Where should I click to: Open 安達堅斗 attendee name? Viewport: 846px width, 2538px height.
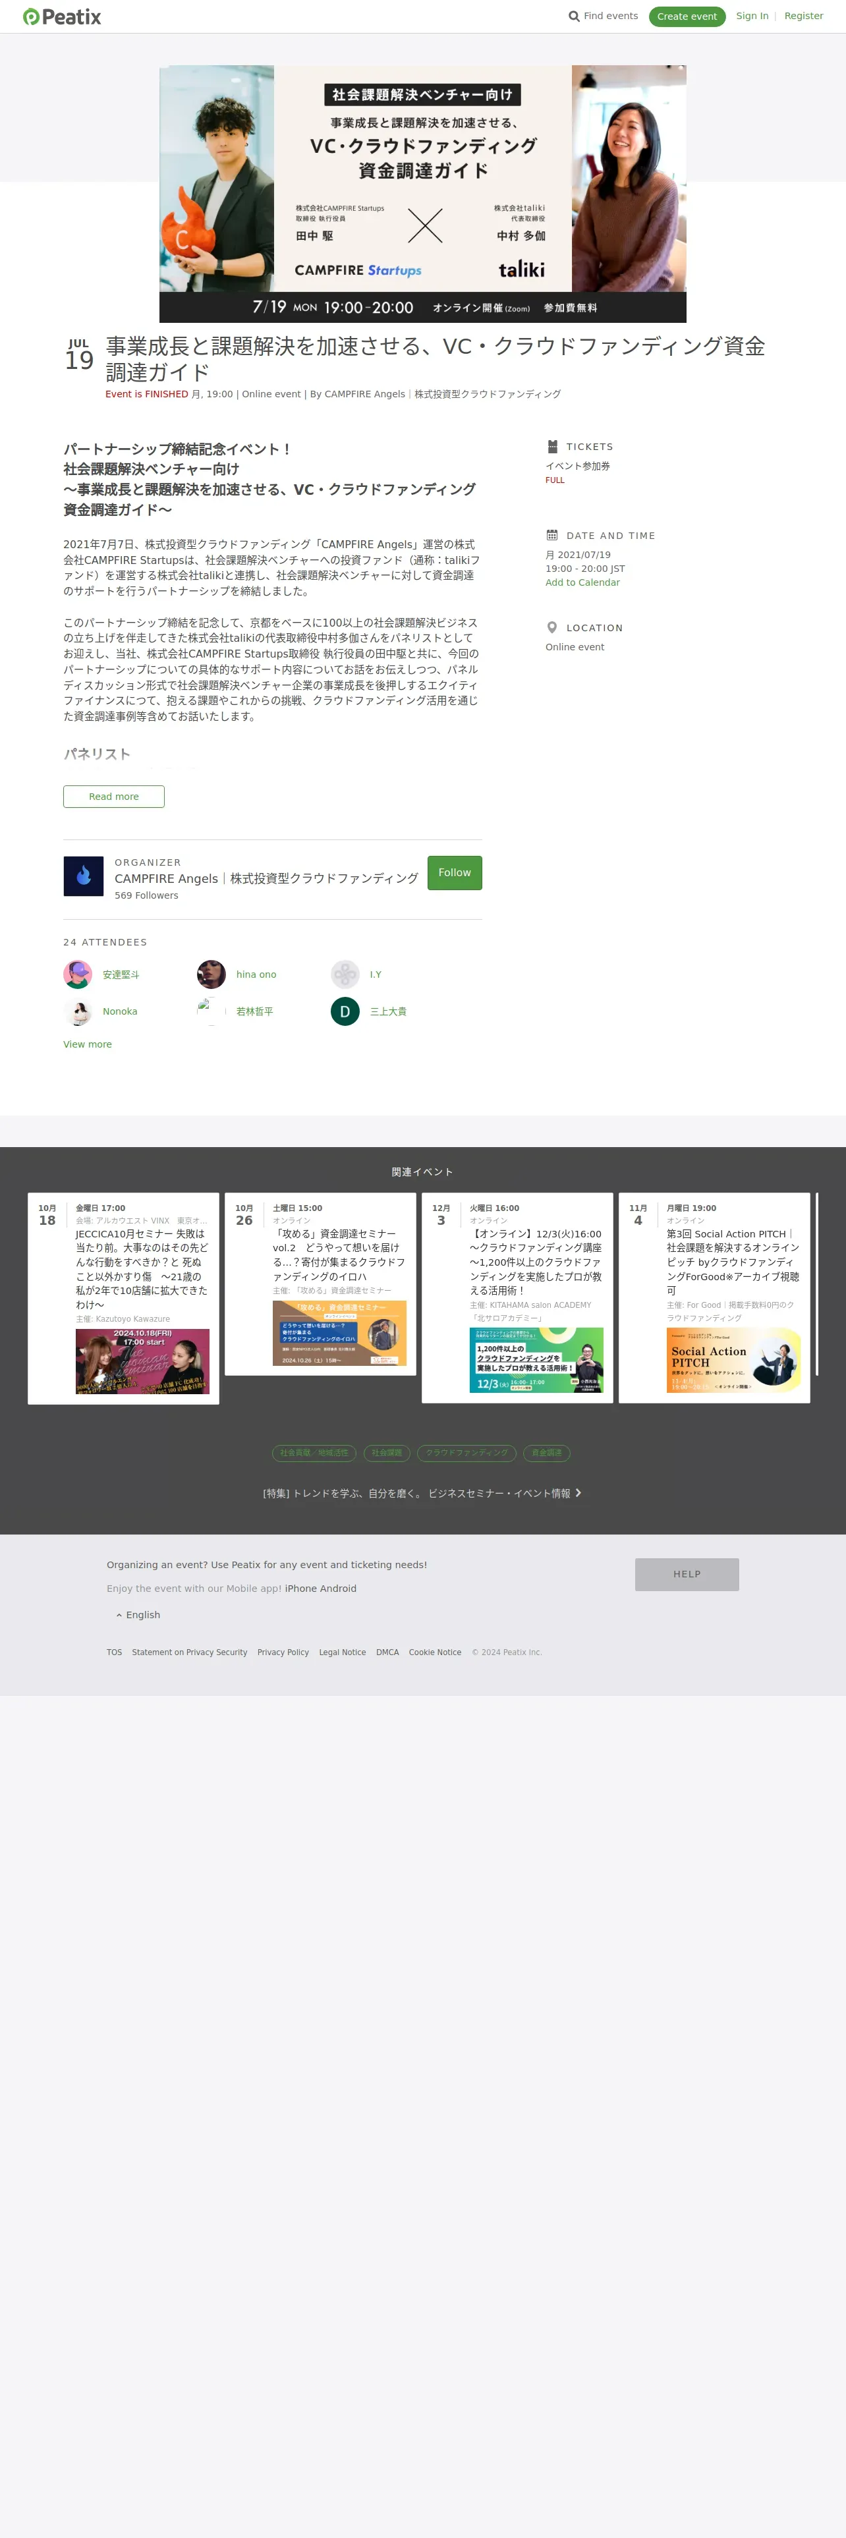coord(121,974)
